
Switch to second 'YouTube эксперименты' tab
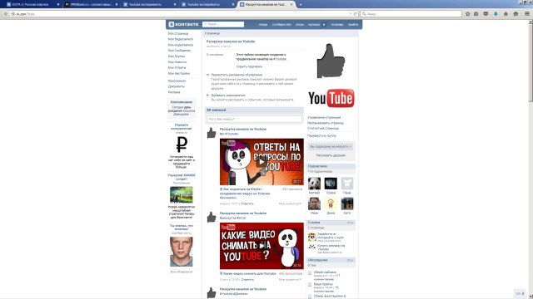click(208, 4)
